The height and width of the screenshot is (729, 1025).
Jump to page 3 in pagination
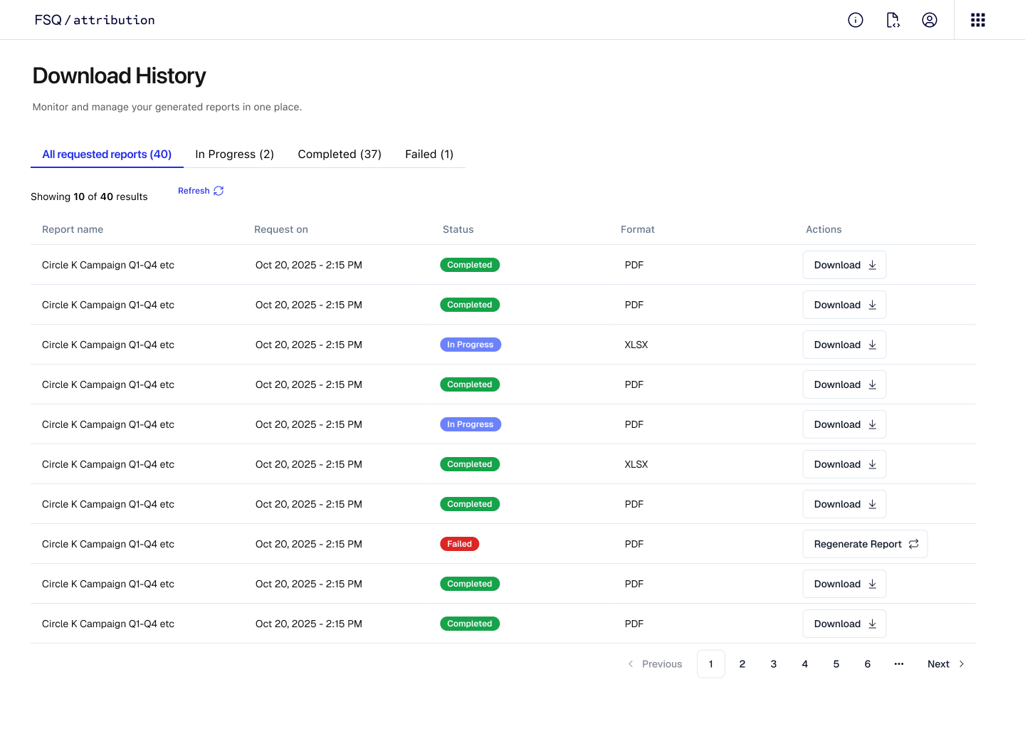coord(774,664)
